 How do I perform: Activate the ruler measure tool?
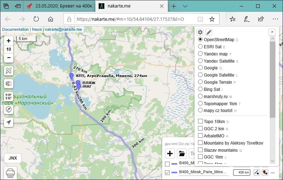coord(9,71)
